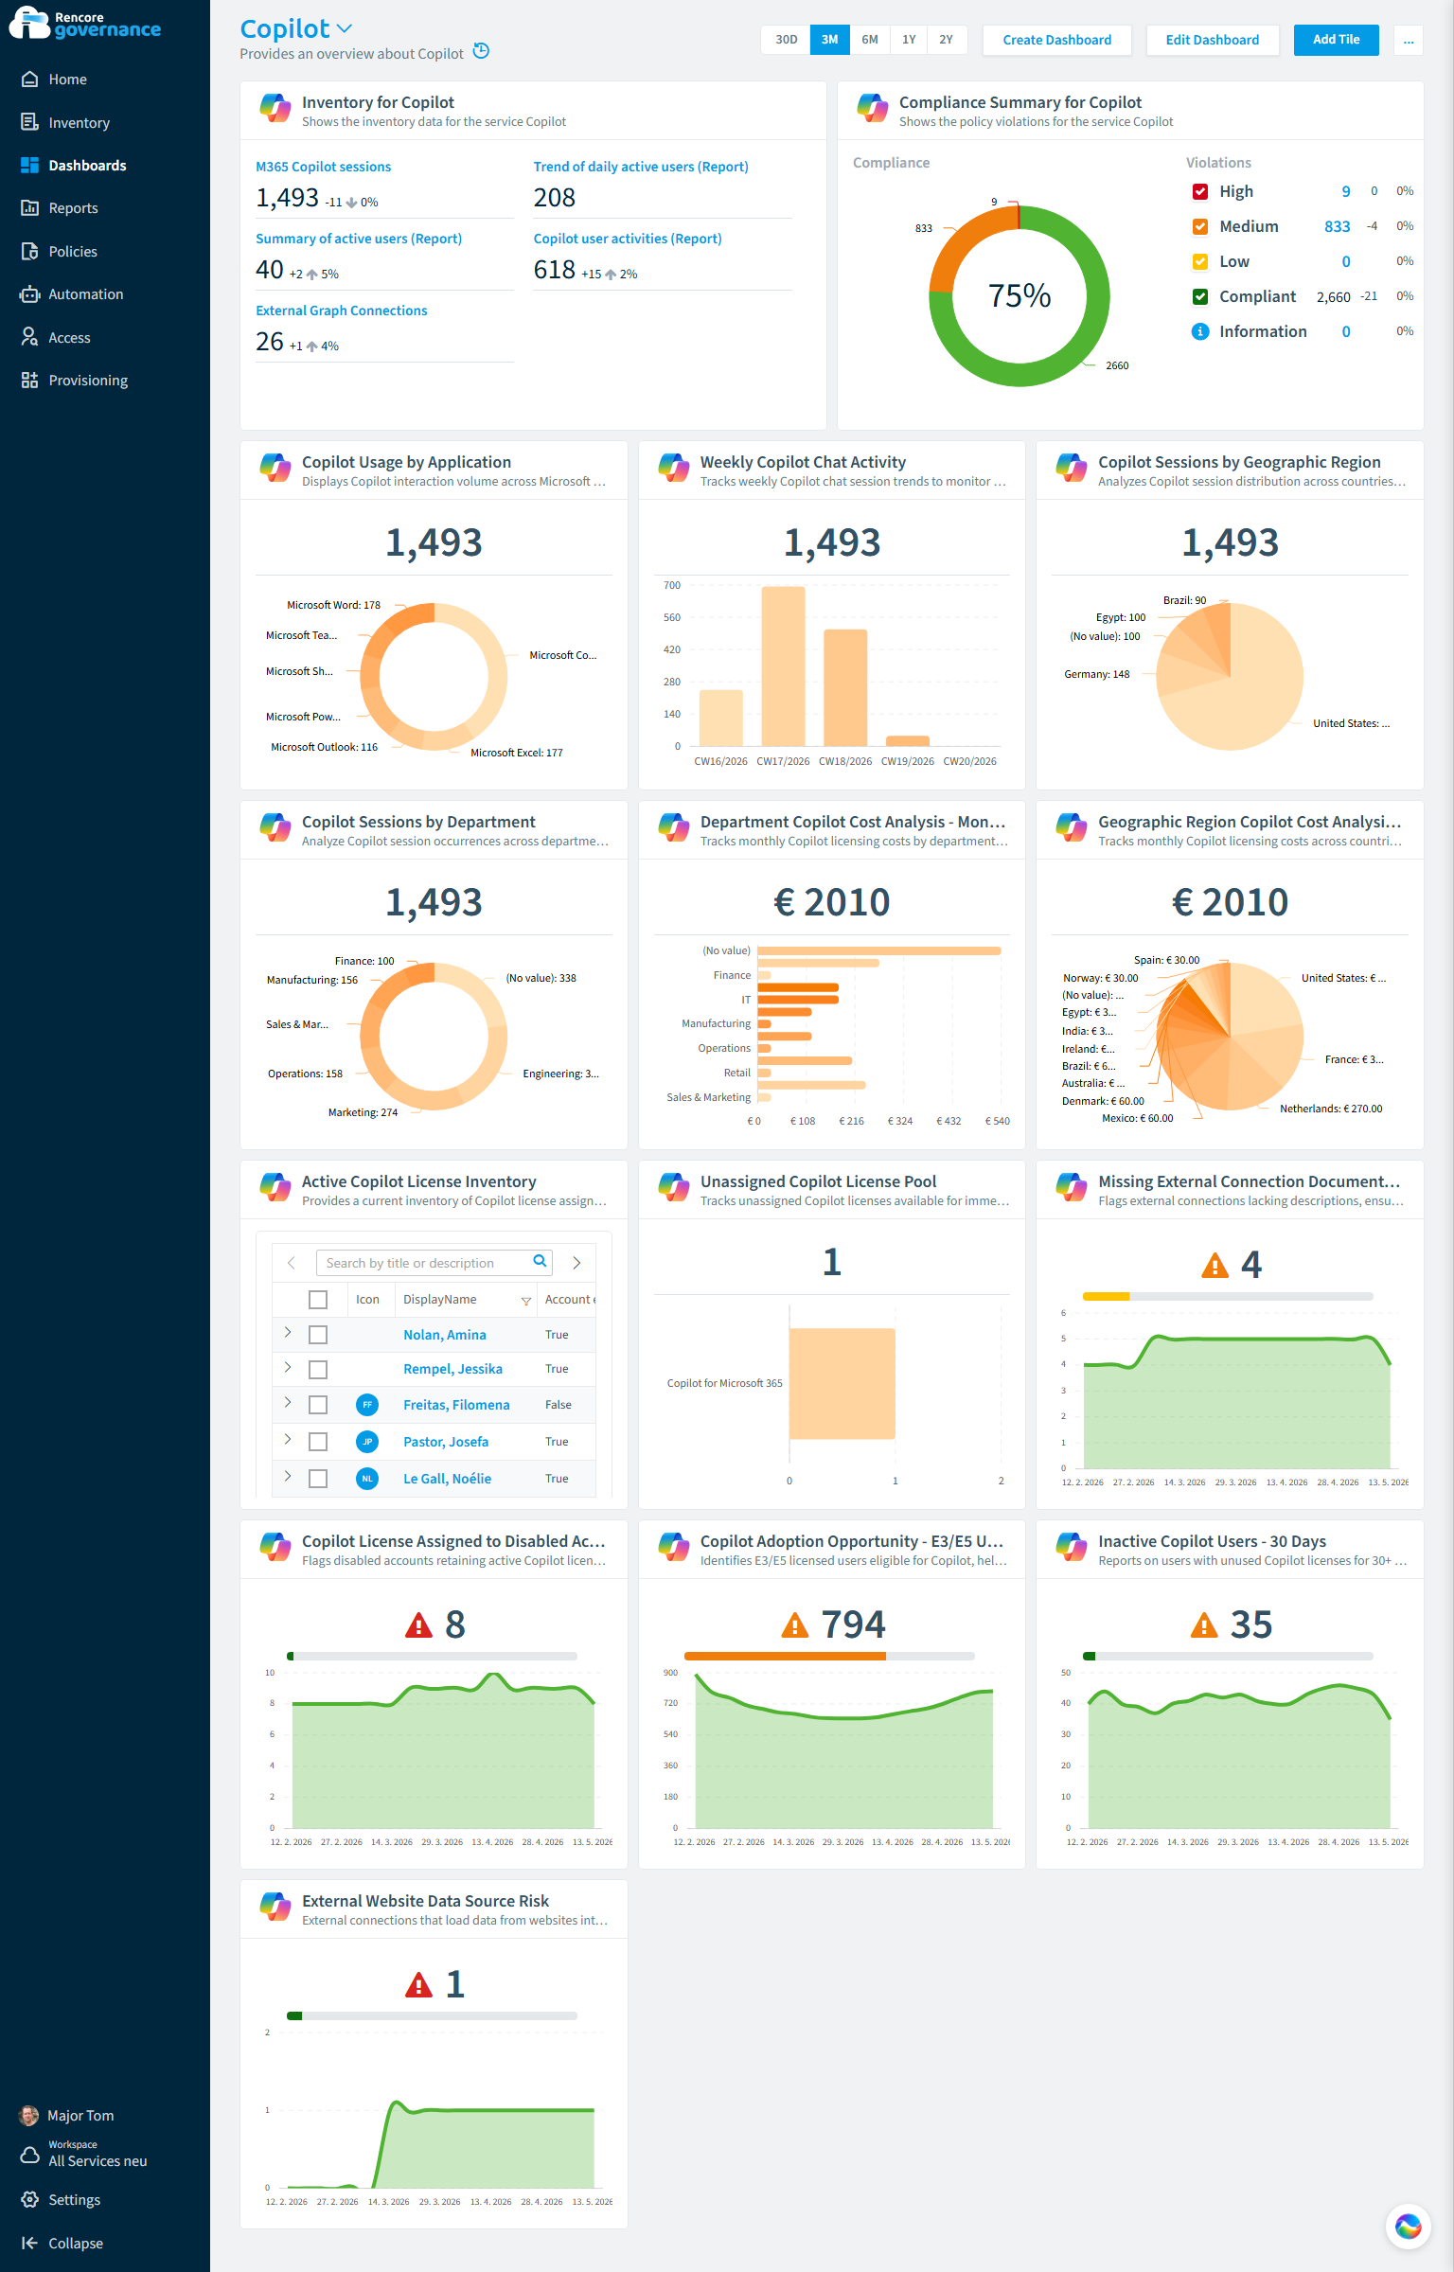
Task: Toggle the Compliant checkbox in Violations
Action: click(x=1200, y=296)
